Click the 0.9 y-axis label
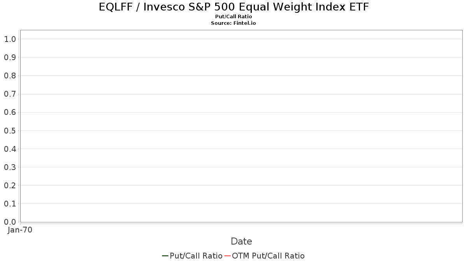This screenshot has width=467, height=262. coord(10,57)
